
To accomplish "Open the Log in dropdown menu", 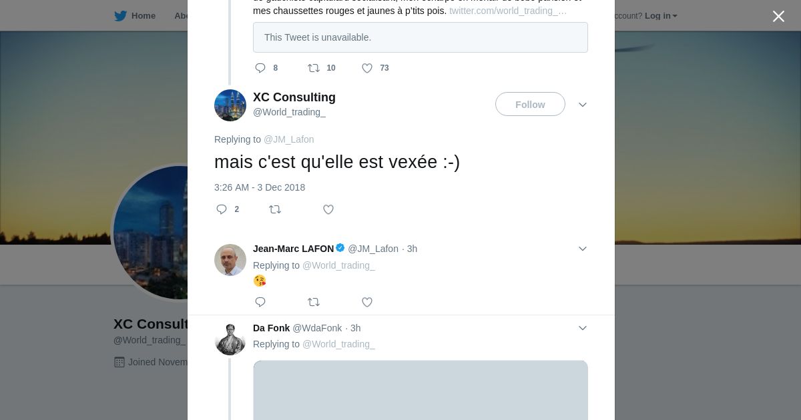I will click(661, 16).
